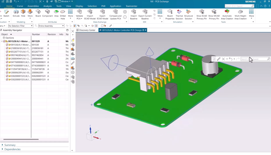Click the floating toolbar search box
This screenshot has height=155, width=271.
[255, 59]
